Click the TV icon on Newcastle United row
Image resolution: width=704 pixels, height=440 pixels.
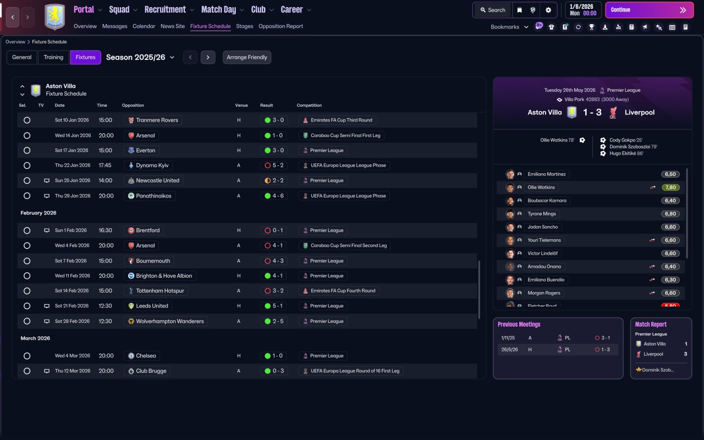[47, 180]
